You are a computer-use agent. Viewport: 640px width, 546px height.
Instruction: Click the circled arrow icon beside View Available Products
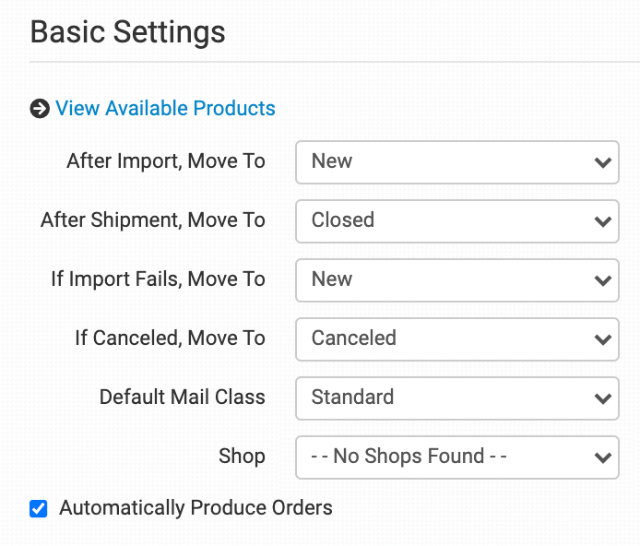[x=40, y=109]
